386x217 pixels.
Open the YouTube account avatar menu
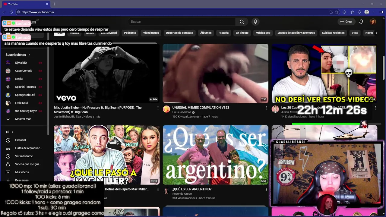click(373, 22)
